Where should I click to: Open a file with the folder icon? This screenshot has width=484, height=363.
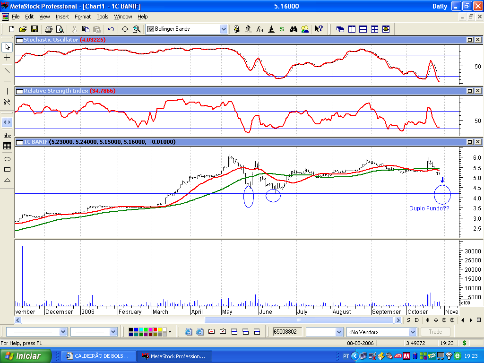[23, 29]
